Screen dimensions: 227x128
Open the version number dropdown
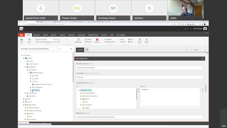pos(204,50)
